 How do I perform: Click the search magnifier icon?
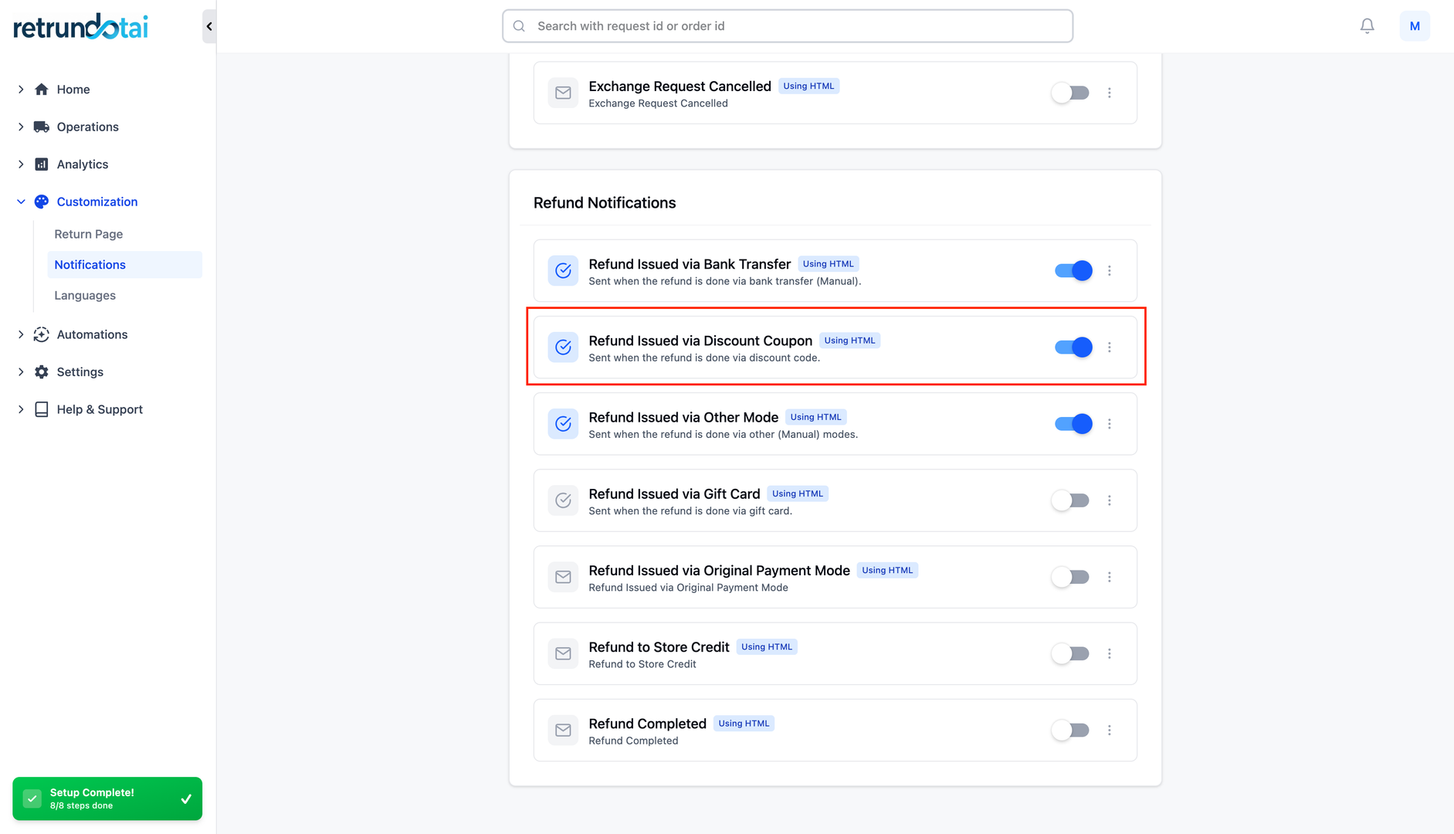(x=518, y=25)
